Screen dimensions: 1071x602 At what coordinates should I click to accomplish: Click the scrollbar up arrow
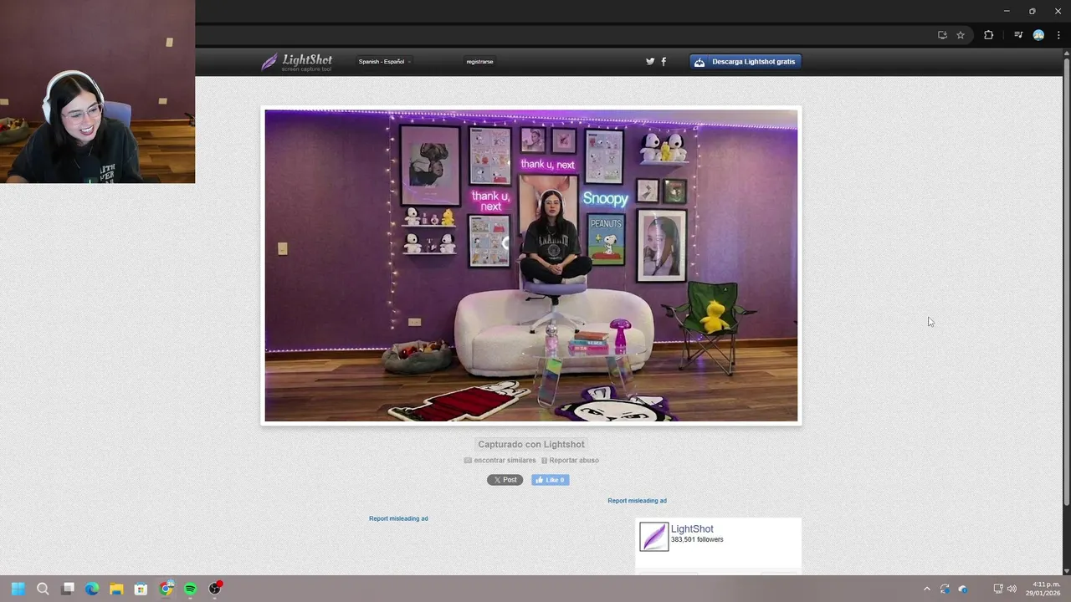pyautogui.click(x=1066, y=53)
